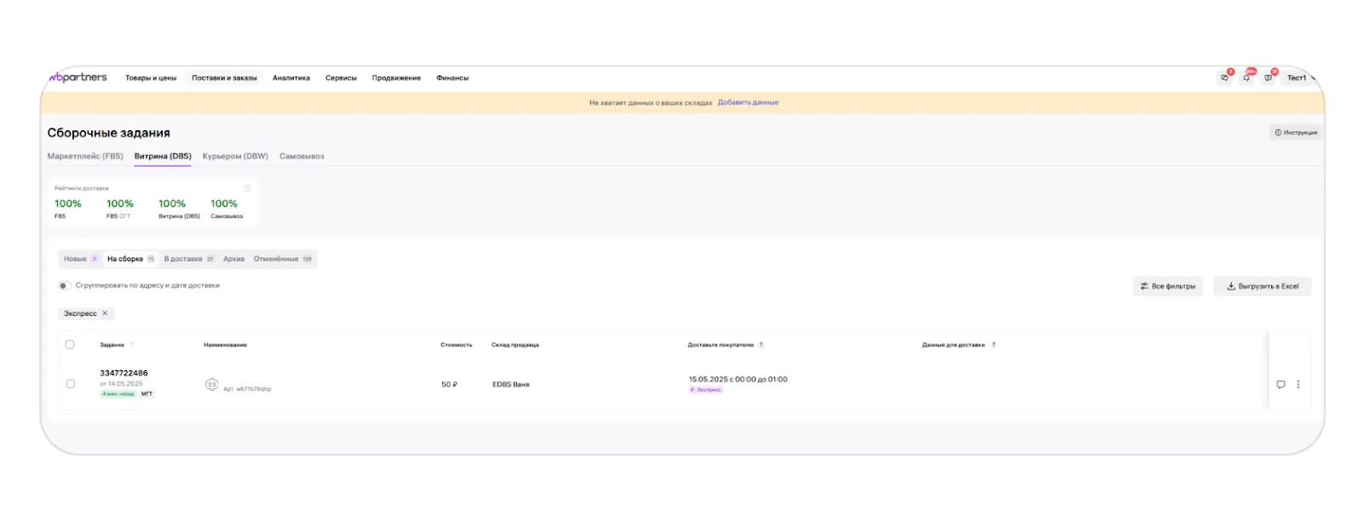Expand the Тест1 account dropdown
The width and height of the screenshot is (1363, 521).
point(1300,77)
